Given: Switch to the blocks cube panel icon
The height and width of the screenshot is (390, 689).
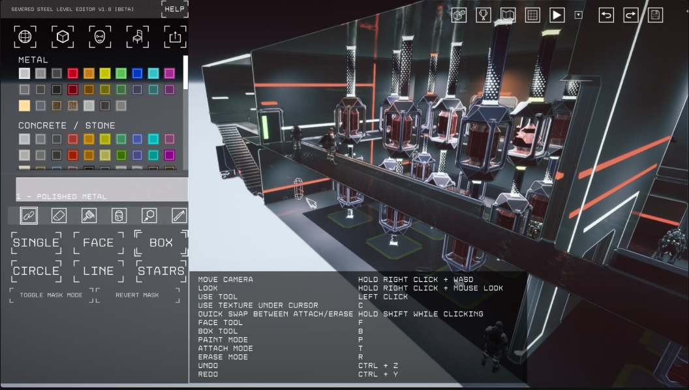Looking at the screenshot, I should pyautogui.click(x=63, y=37).
